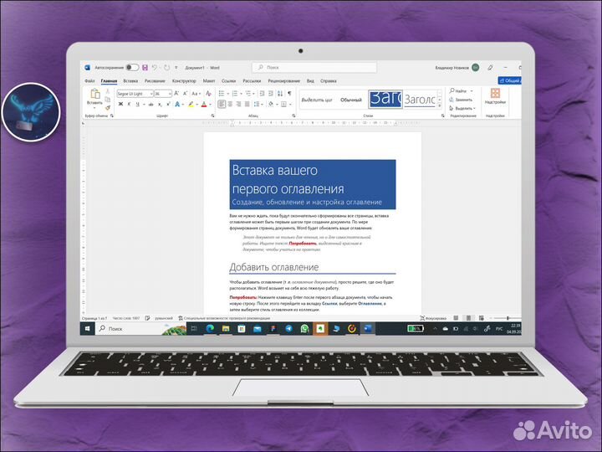The width and height of the screenshot is (602, 452).
Task: Click the Общий доступ share button
Action: [509, 80]
